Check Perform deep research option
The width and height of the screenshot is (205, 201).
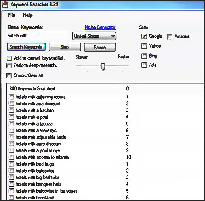pos(9,65)
